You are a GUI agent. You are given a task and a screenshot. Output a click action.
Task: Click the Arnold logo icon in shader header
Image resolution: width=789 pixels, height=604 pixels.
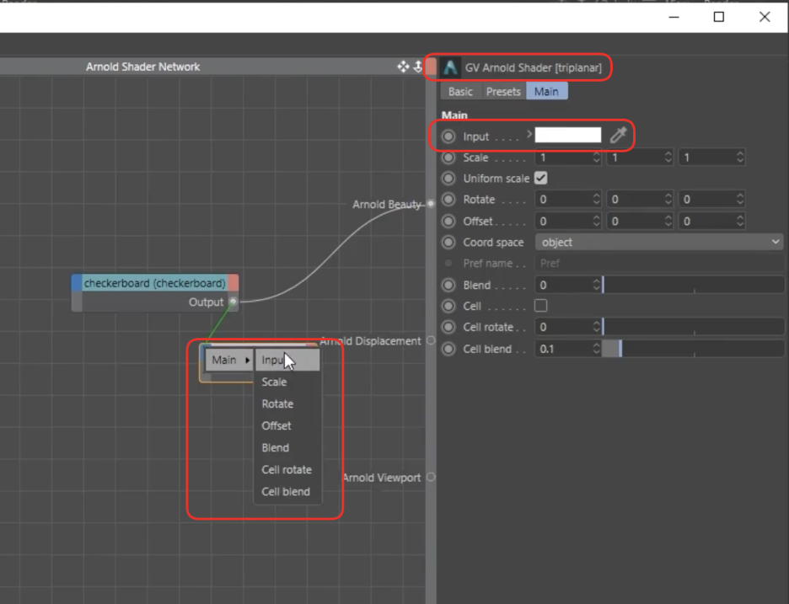tap(450, 67)
